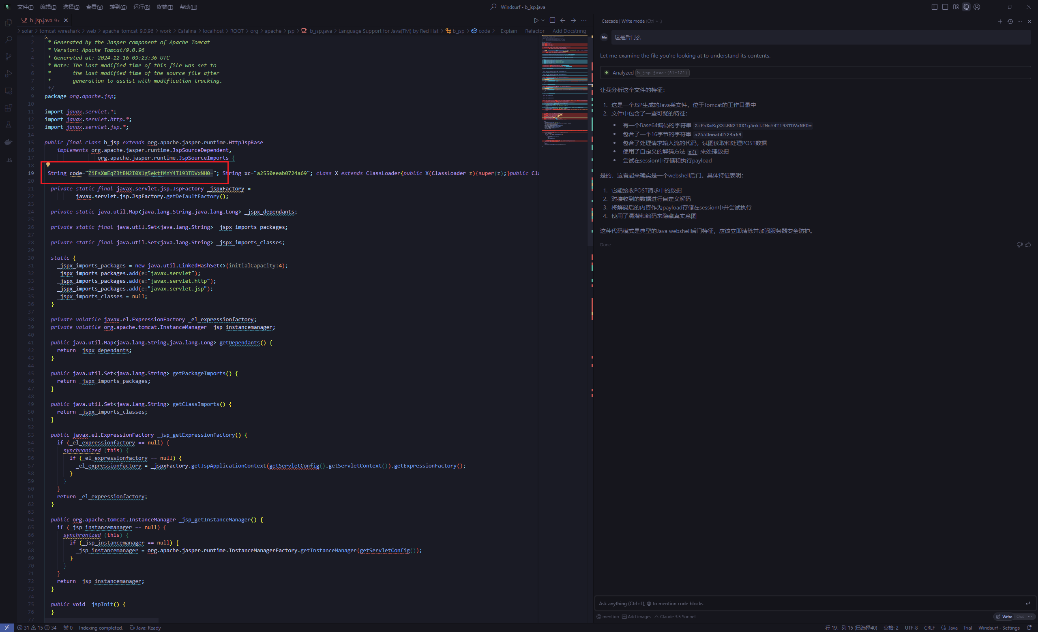The image size is (1038, 632).
Task: Toggle the primary sidebar visibility
Action: [934, 7]
